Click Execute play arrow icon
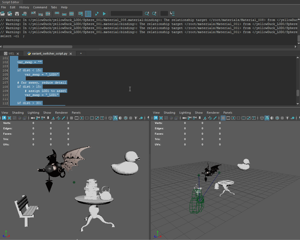 (104, 13)
